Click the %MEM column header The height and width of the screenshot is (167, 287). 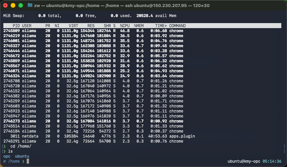click(x=139, y=26)
